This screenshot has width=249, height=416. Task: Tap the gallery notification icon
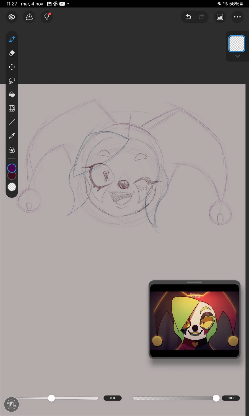pyautogui.click(x=50, y=4)
